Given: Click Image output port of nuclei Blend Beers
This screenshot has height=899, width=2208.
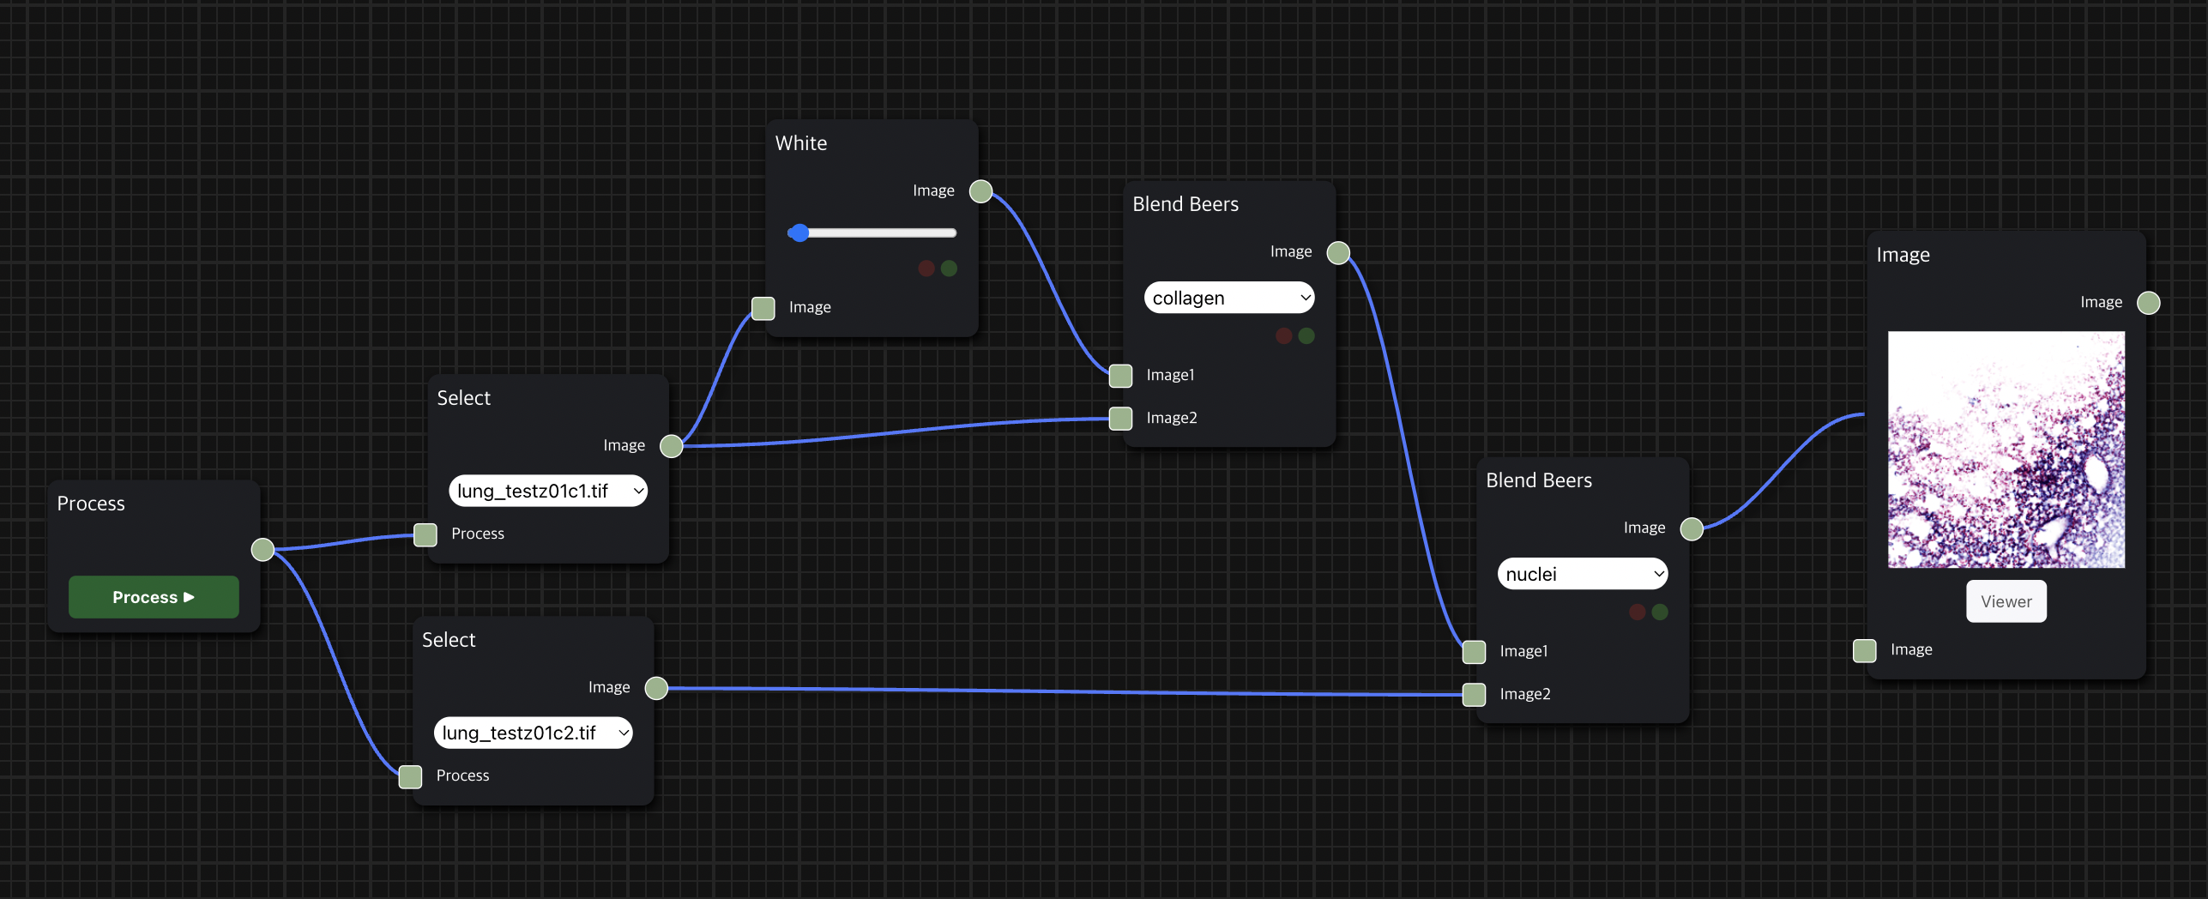Looking at the screenshot, I should (x=1692, y=528).
